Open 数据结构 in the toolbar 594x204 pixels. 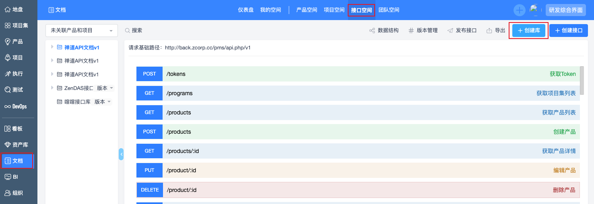point(384,31)
